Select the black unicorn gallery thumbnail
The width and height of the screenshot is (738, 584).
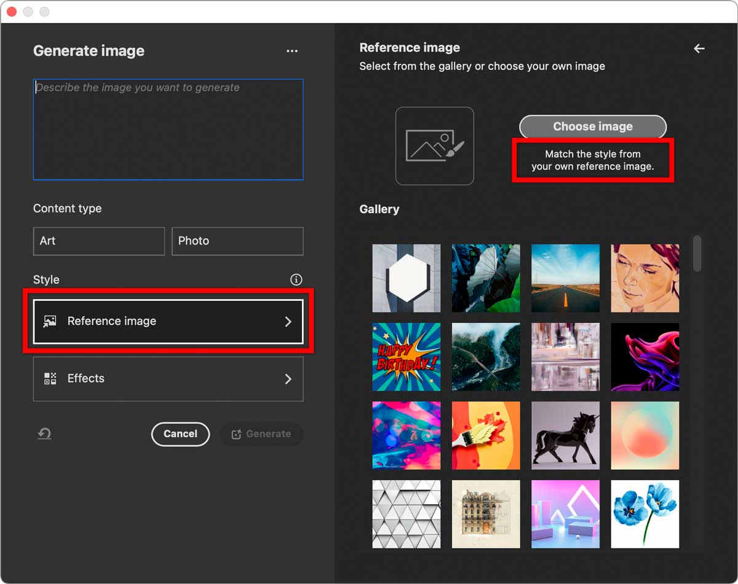click(565, 435)
